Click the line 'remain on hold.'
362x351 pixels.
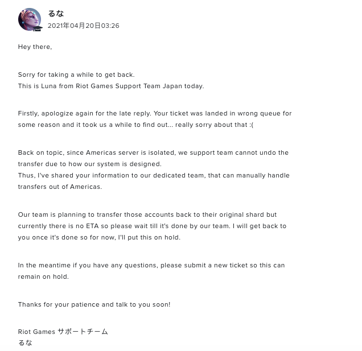pyautogui.click(x=43, y=276)
